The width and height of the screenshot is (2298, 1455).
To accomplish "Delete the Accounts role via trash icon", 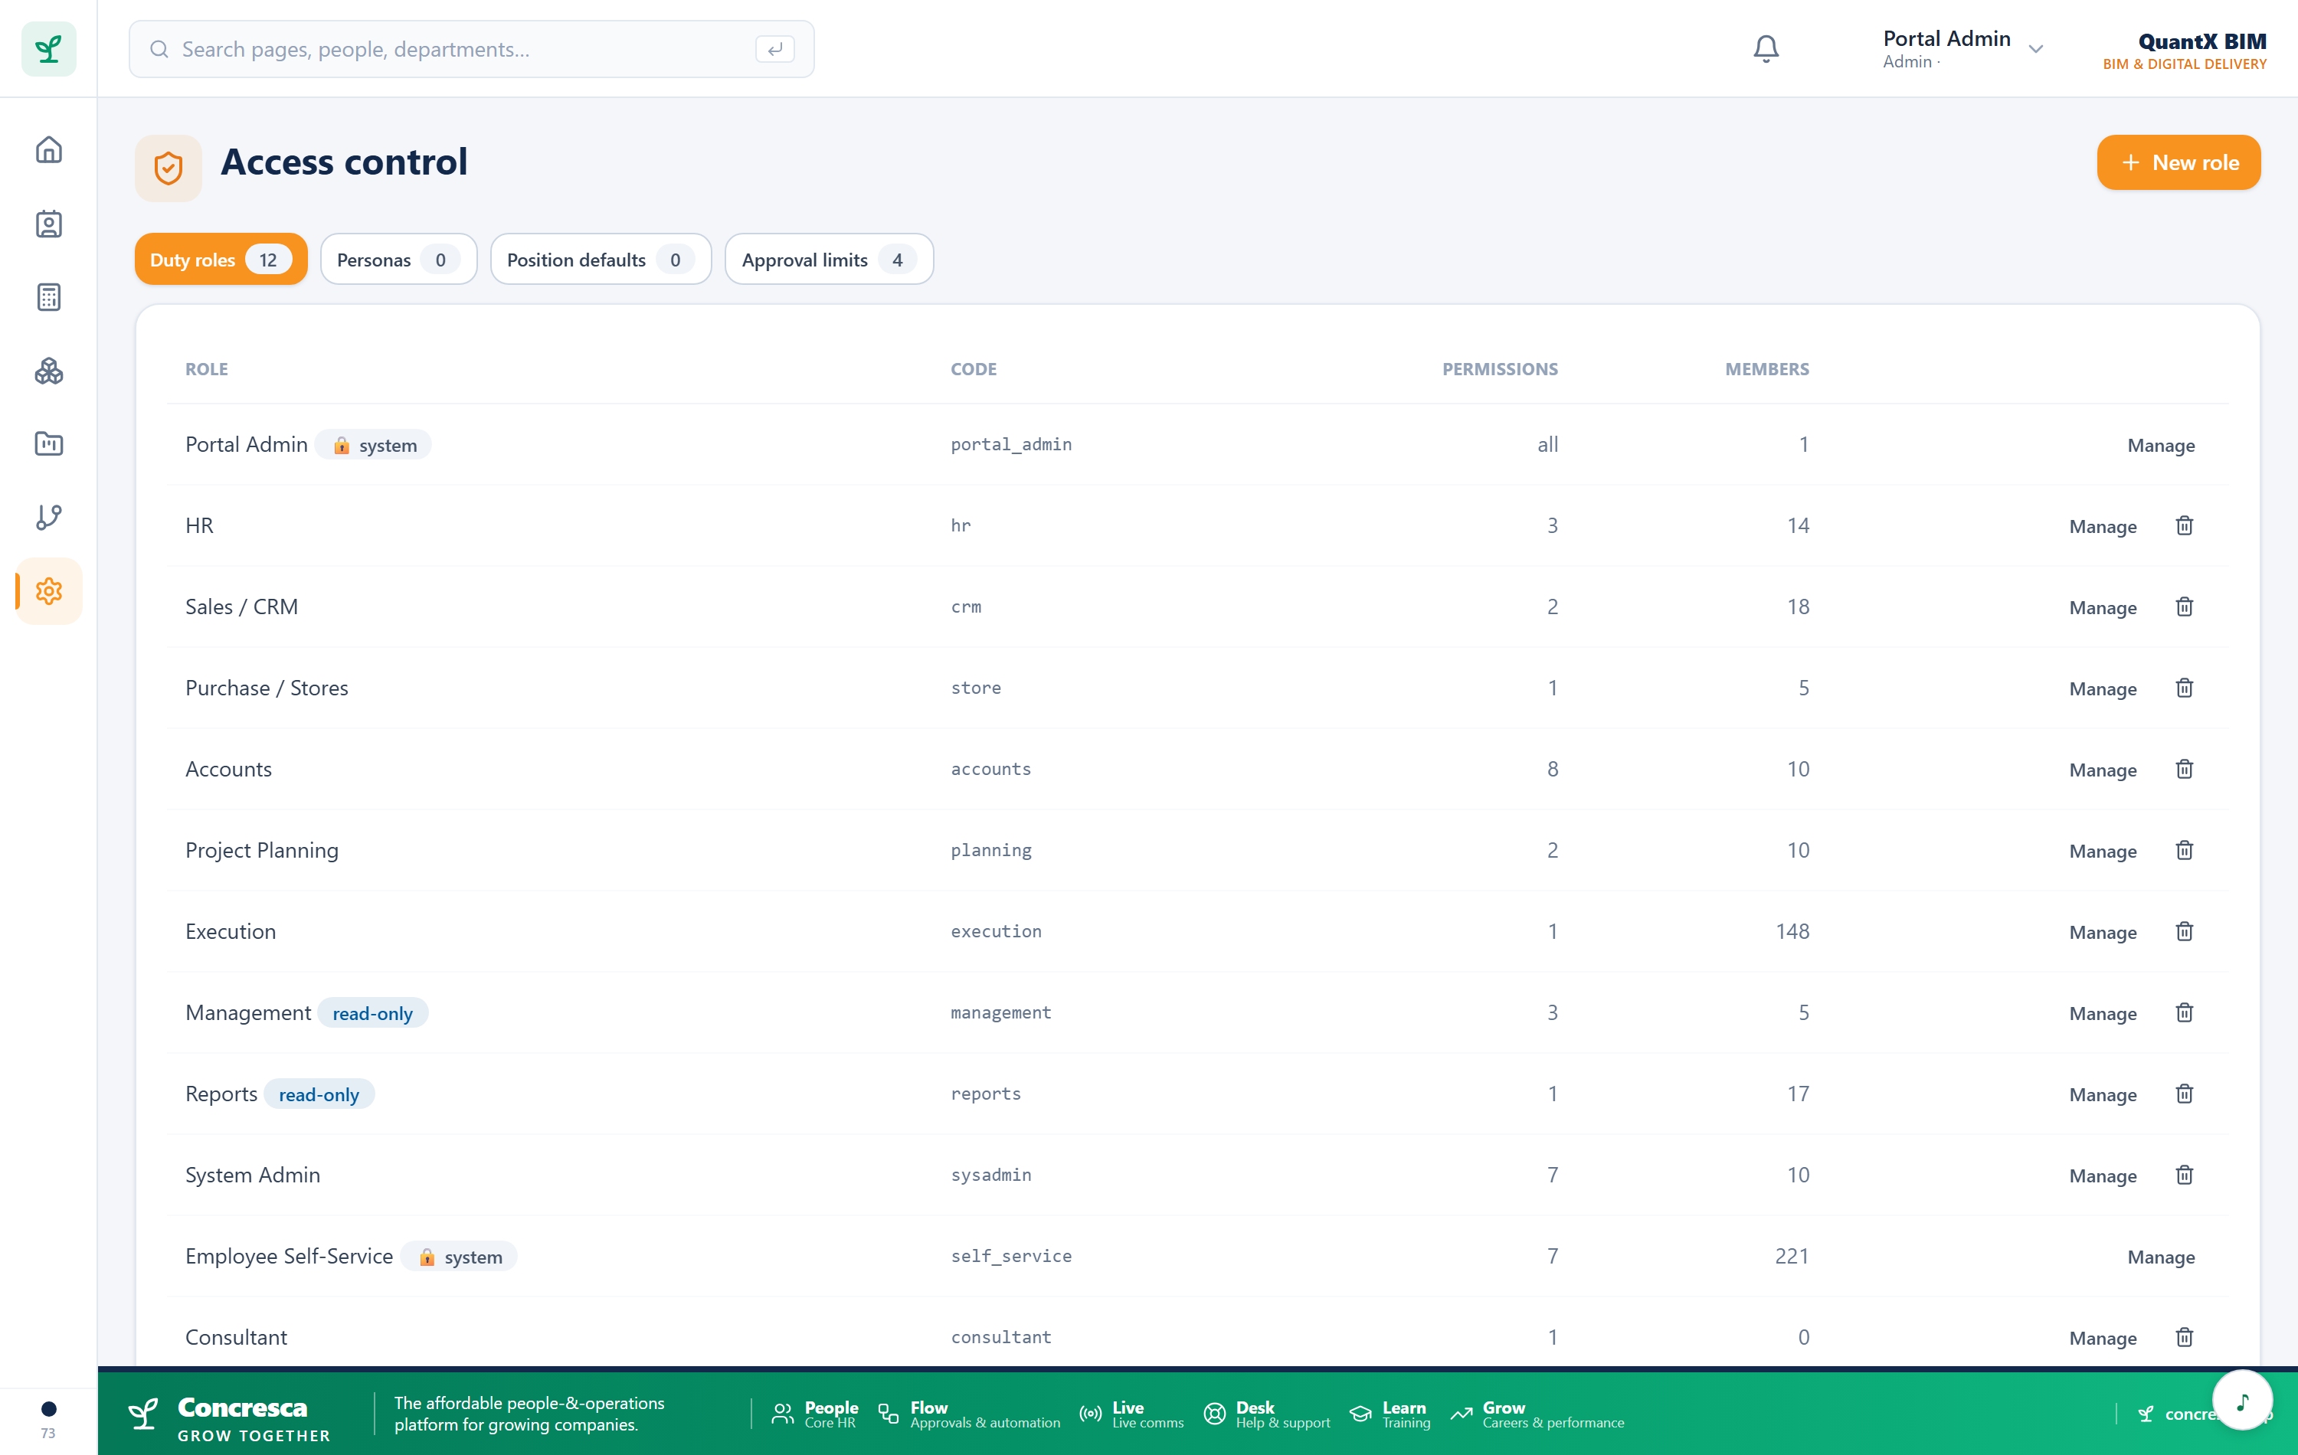I will point(2183,769).
